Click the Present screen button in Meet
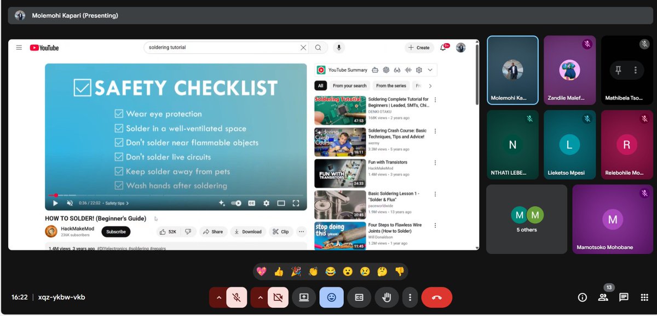Viewport: 657px width, 316px height. [303, 297]
